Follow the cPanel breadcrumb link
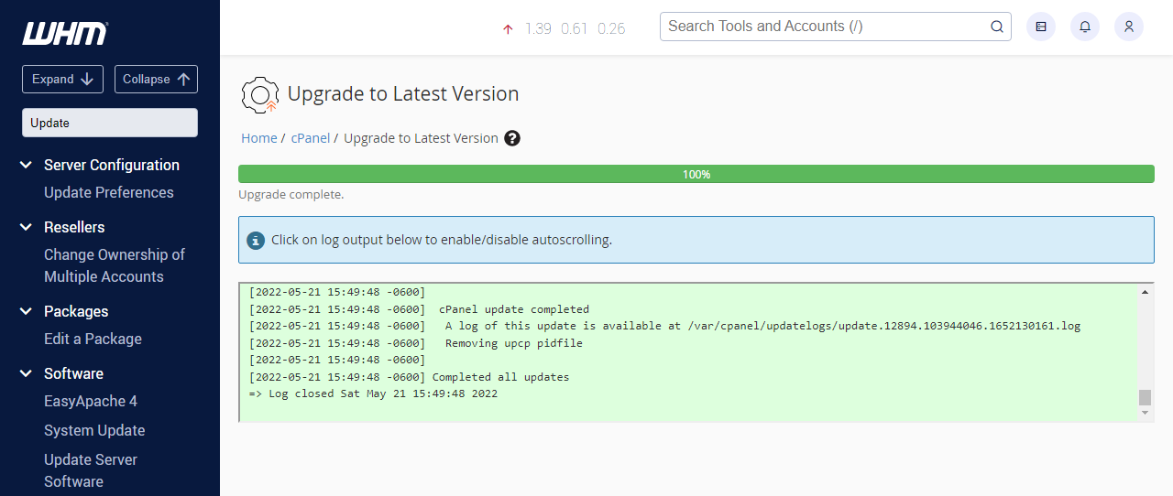The width and height of the screenshot is (1173, 496). point(310,138)
